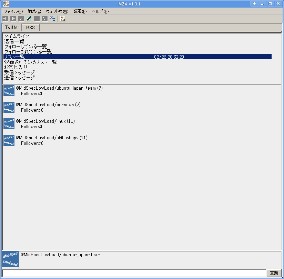The width and height of the screenshot is (284, 279).
Task: Click the timestamp 02/26 20:32:20
Action: [x=169, y=57]
